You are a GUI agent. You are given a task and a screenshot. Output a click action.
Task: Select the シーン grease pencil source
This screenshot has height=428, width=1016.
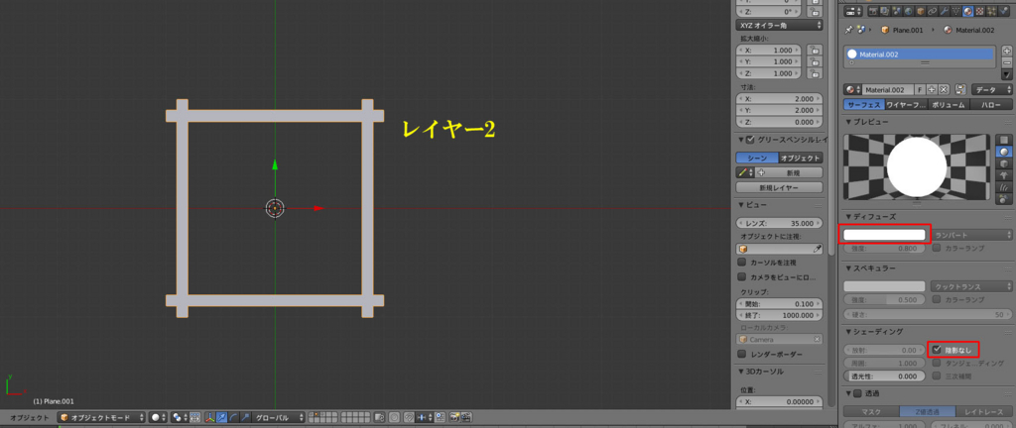tap(757, 158)
